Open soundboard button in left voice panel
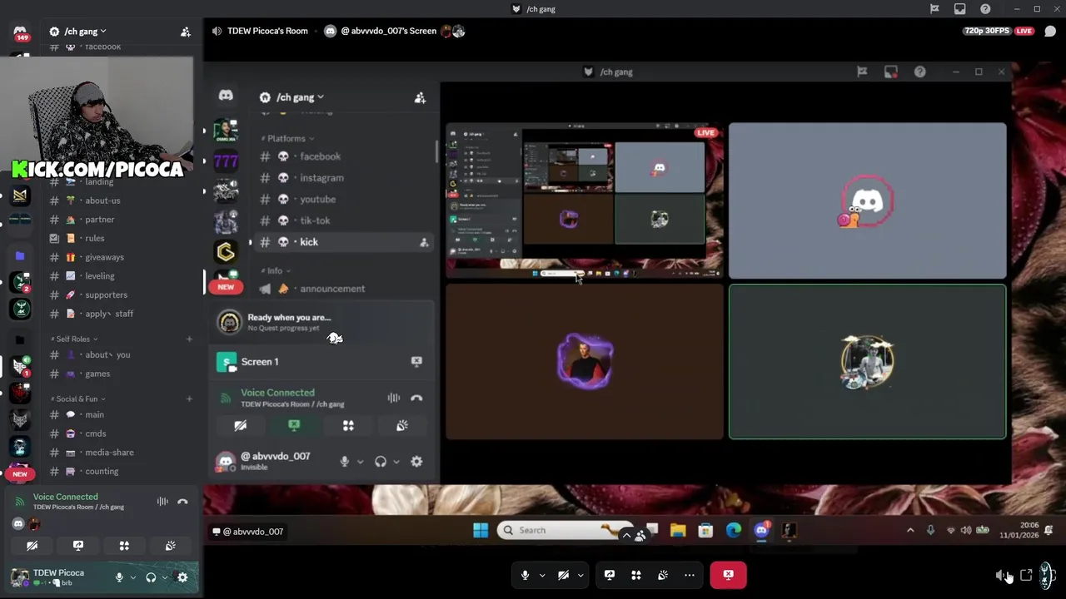The width and height of the screenshot is (1066, 599). [170, 546]
